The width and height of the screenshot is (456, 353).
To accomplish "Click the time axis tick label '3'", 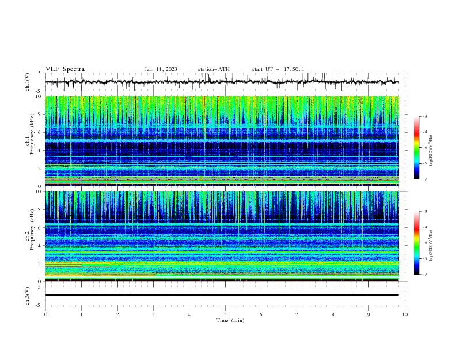I will [153, 314].
